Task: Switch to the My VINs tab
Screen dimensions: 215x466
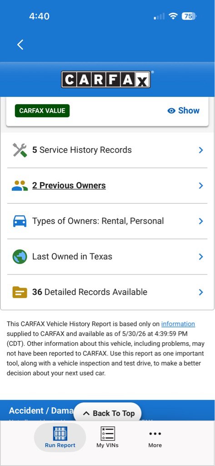Action: (107, 437)
